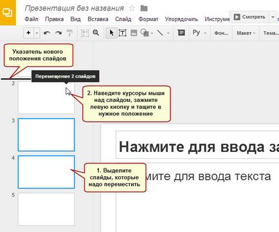Click the Ру input tools button
The width and height of the screenshot is (279, 232).
click(196, 33)
